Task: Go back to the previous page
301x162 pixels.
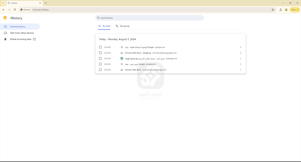Action: (x=3, y=10)
